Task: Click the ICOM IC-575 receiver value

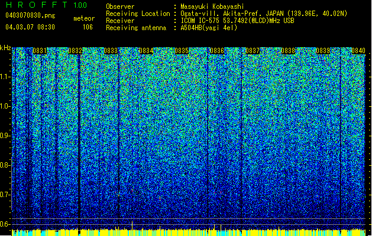Action: coord(237,21)
